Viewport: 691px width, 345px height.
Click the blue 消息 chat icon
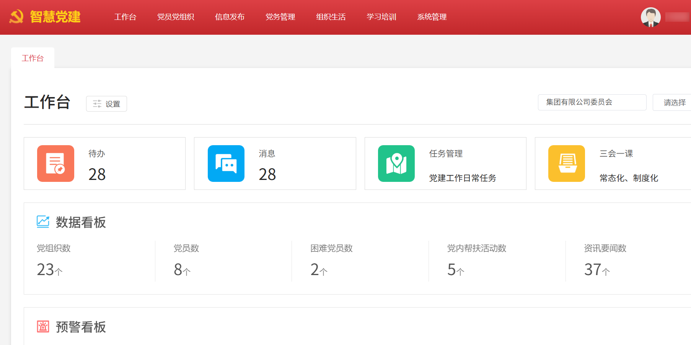(x=226, y=164)
